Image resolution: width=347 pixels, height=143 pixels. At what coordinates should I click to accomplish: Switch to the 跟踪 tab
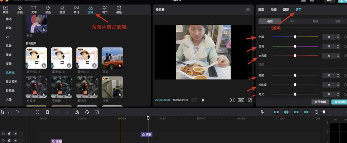click(286, 10)
